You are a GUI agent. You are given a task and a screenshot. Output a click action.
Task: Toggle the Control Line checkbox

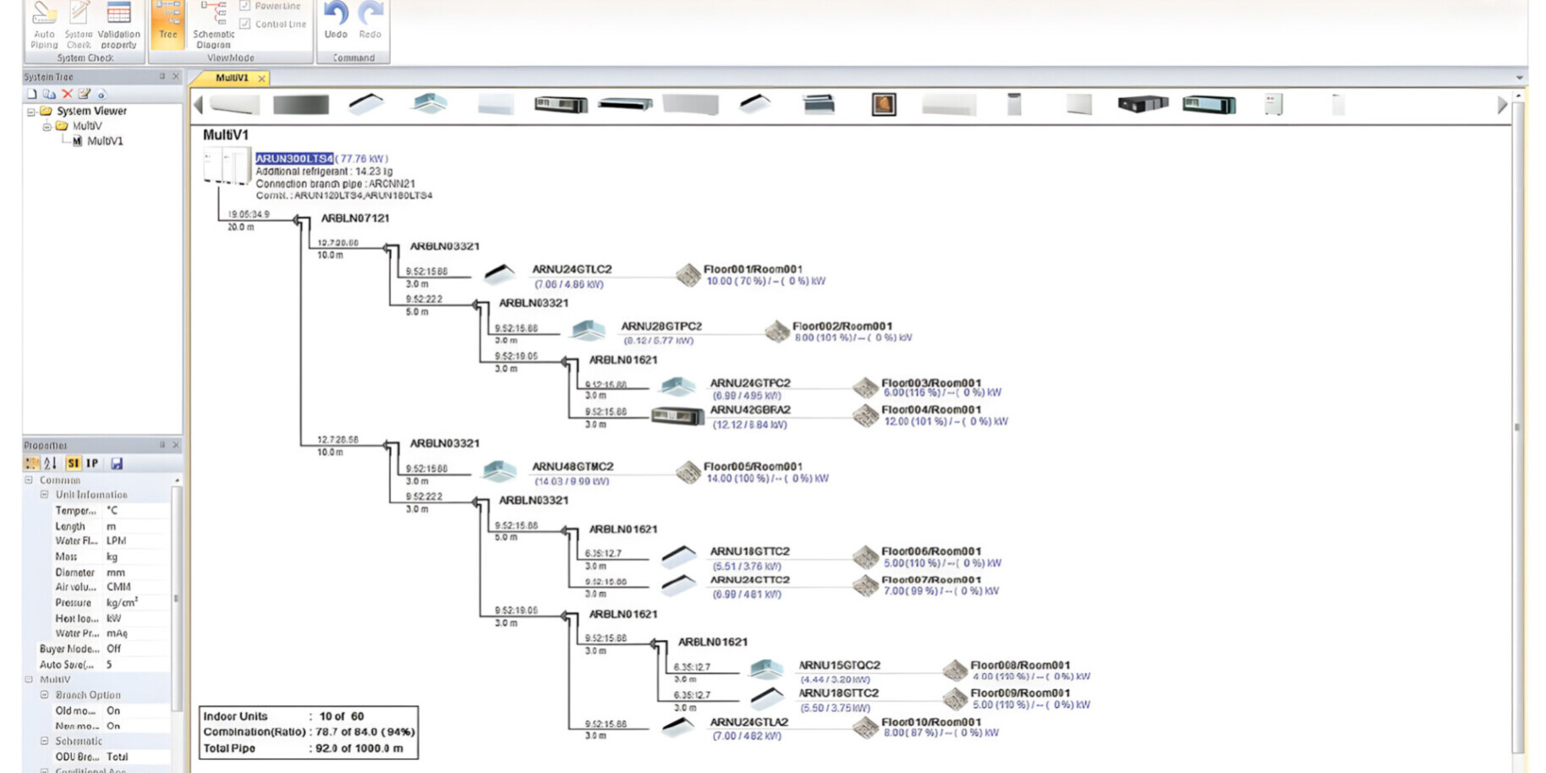click(245, 24)
